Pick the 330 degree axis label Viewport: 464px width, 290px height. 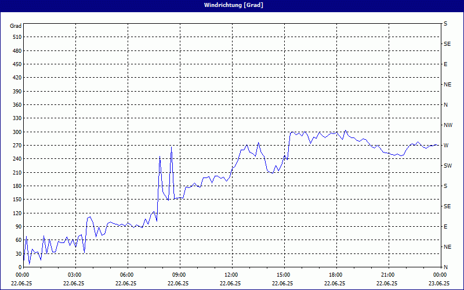pyautogui.click(x=17, y=118)
